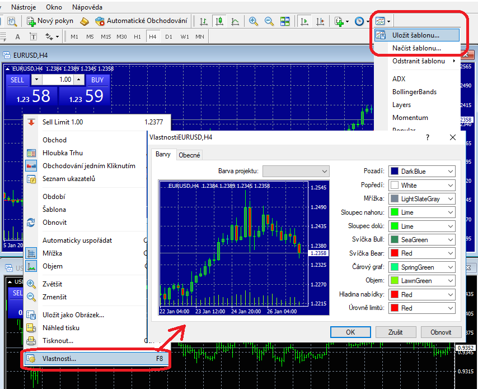The image size is (478, 389).
Task: Open the Barva projektu dropdown
Action: (x=296, y=172)
